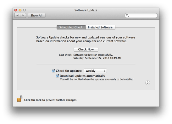
Task: Go forward with the right arrow
Action: (23, 15)
